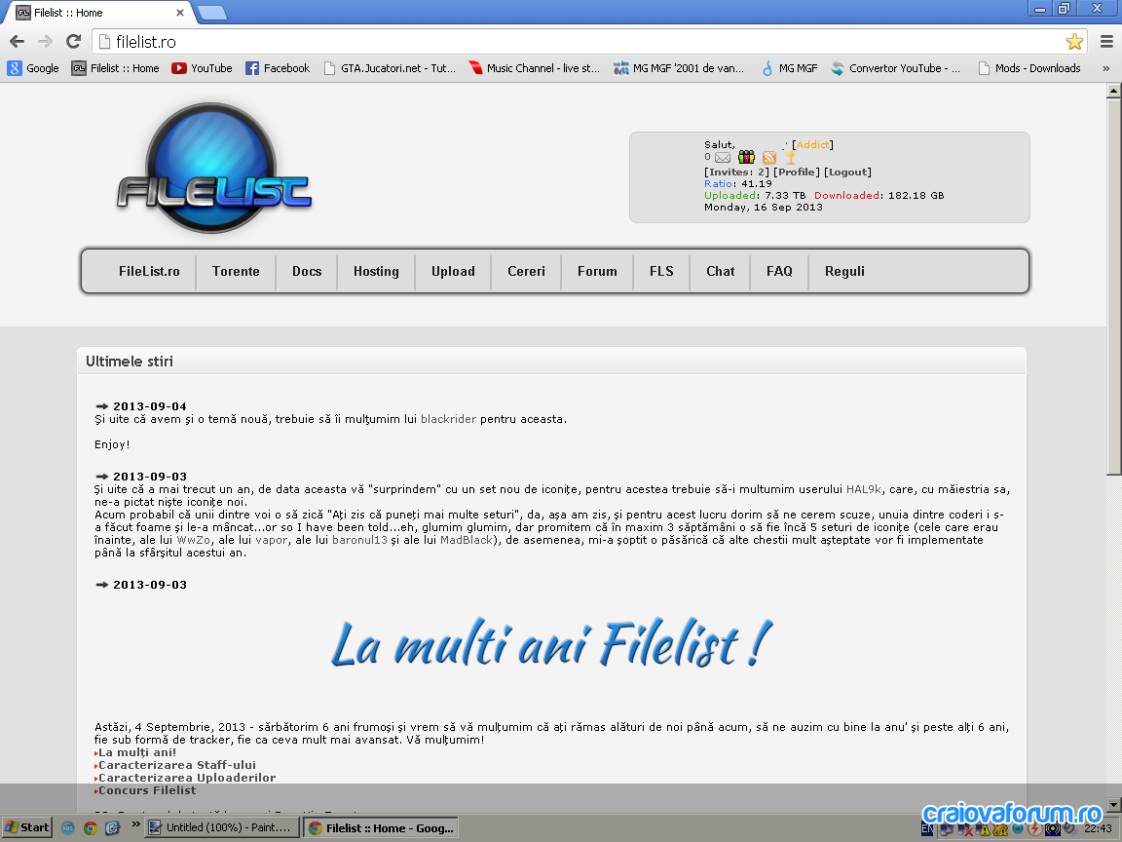Screen dimensions: 1122x842
Task: Open the messages envelope icon
Action: [x=723, y=158]
